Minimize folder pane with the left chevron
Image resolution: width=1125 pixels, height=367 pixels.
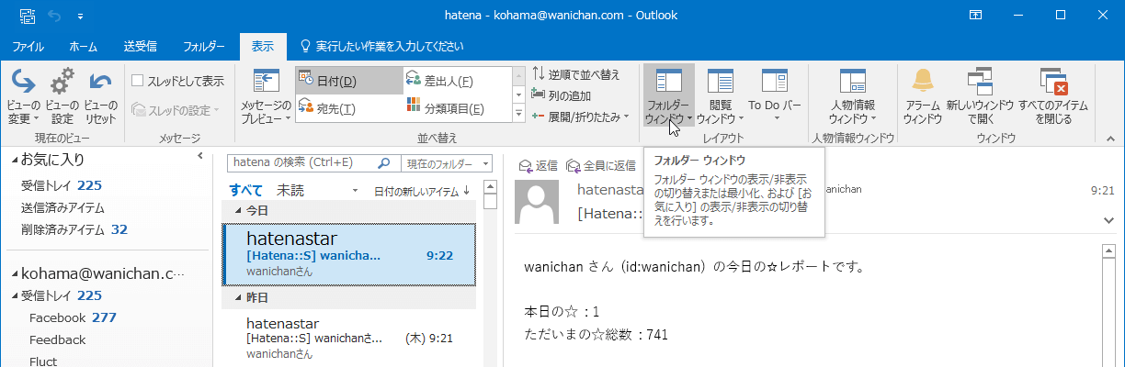200,157
